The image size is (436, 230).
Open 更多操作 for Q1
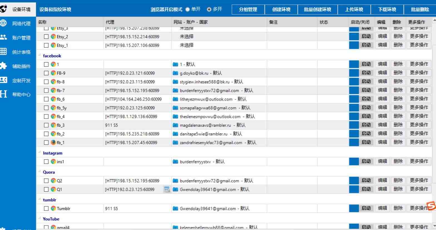tap(419, 189)
